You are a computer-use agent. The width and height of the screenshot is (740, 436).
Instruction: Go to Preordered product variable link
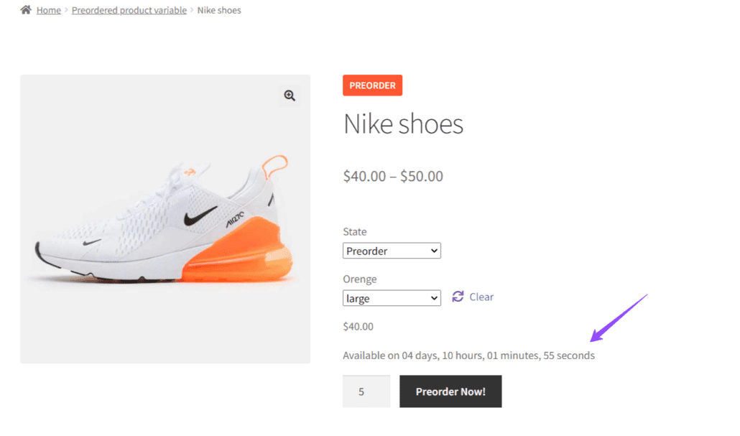pyautogui.click(x=129, y=10)
